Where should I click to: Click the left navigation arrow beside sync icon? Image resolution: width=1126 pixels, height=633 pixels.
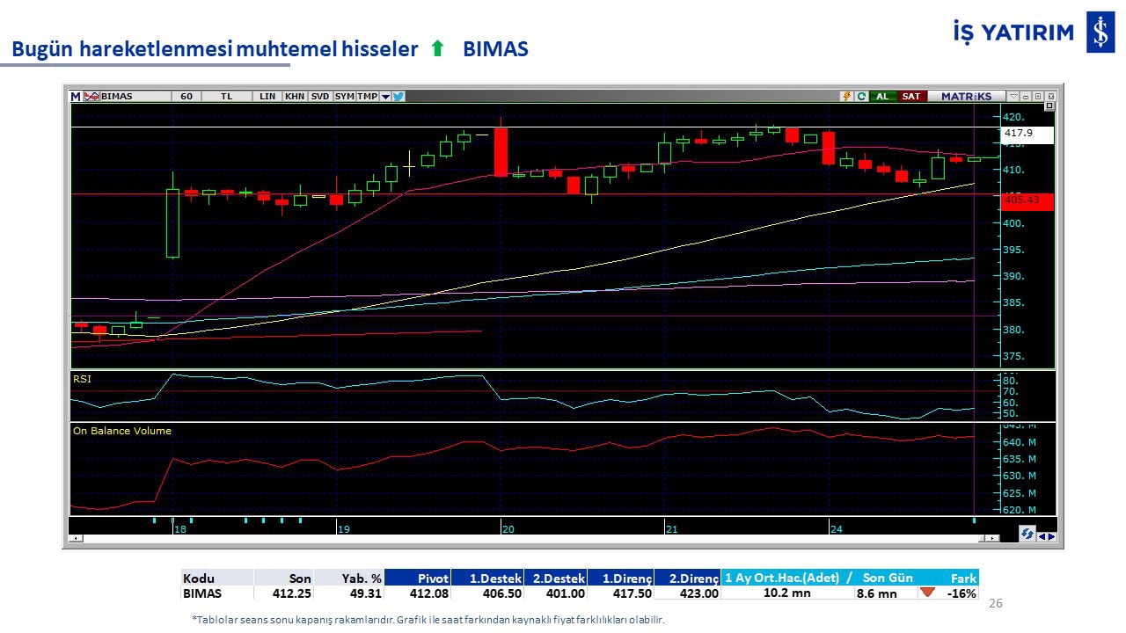(1042, 536)
